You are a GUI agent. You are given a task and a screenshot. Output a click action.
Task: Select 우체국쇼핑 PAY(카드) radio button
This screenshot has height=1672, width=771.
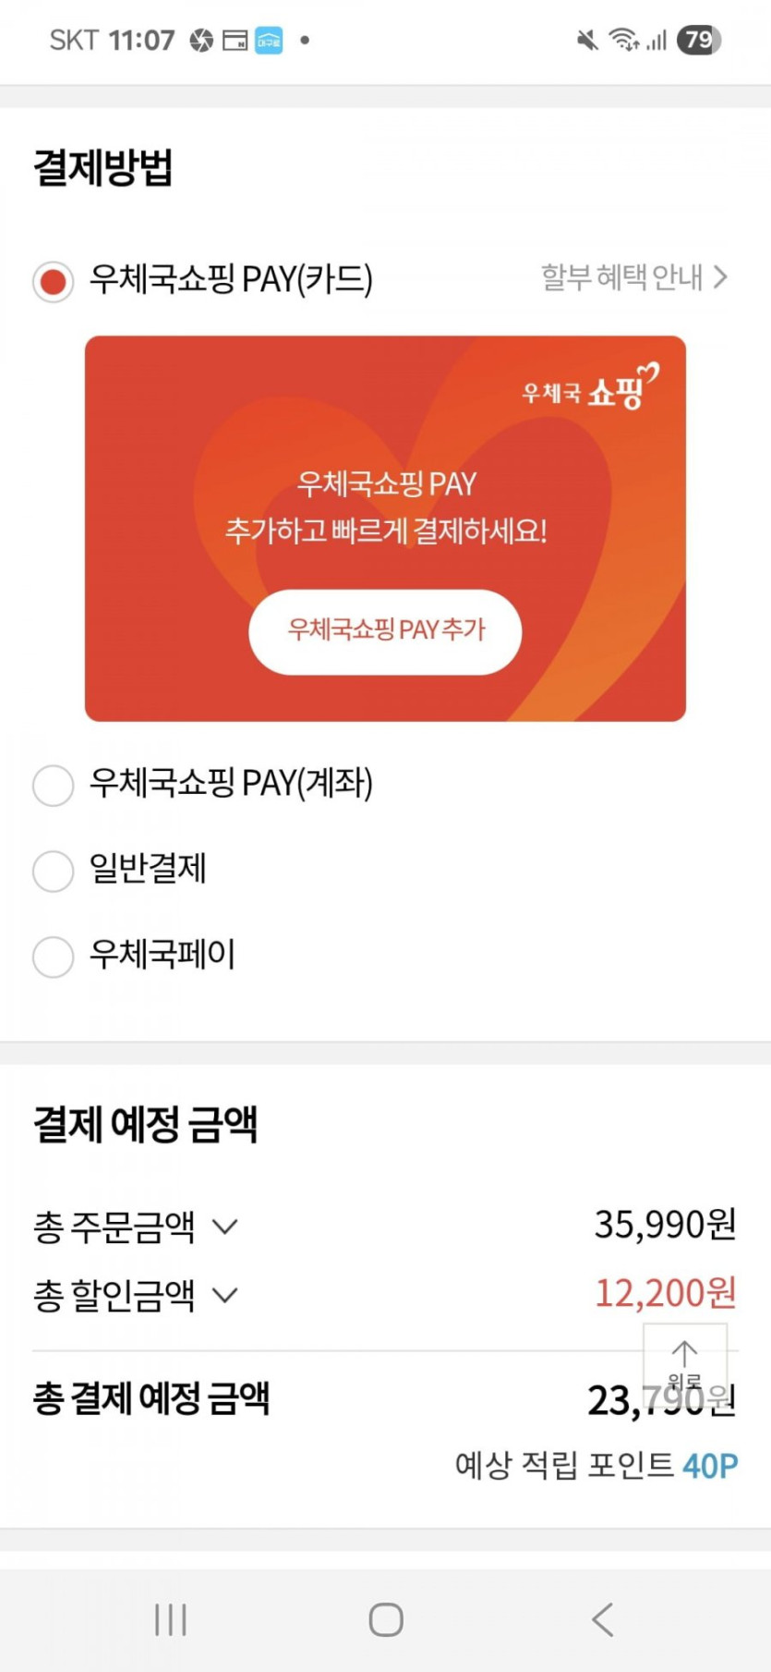pyautogui.click(x=53, y=281)
